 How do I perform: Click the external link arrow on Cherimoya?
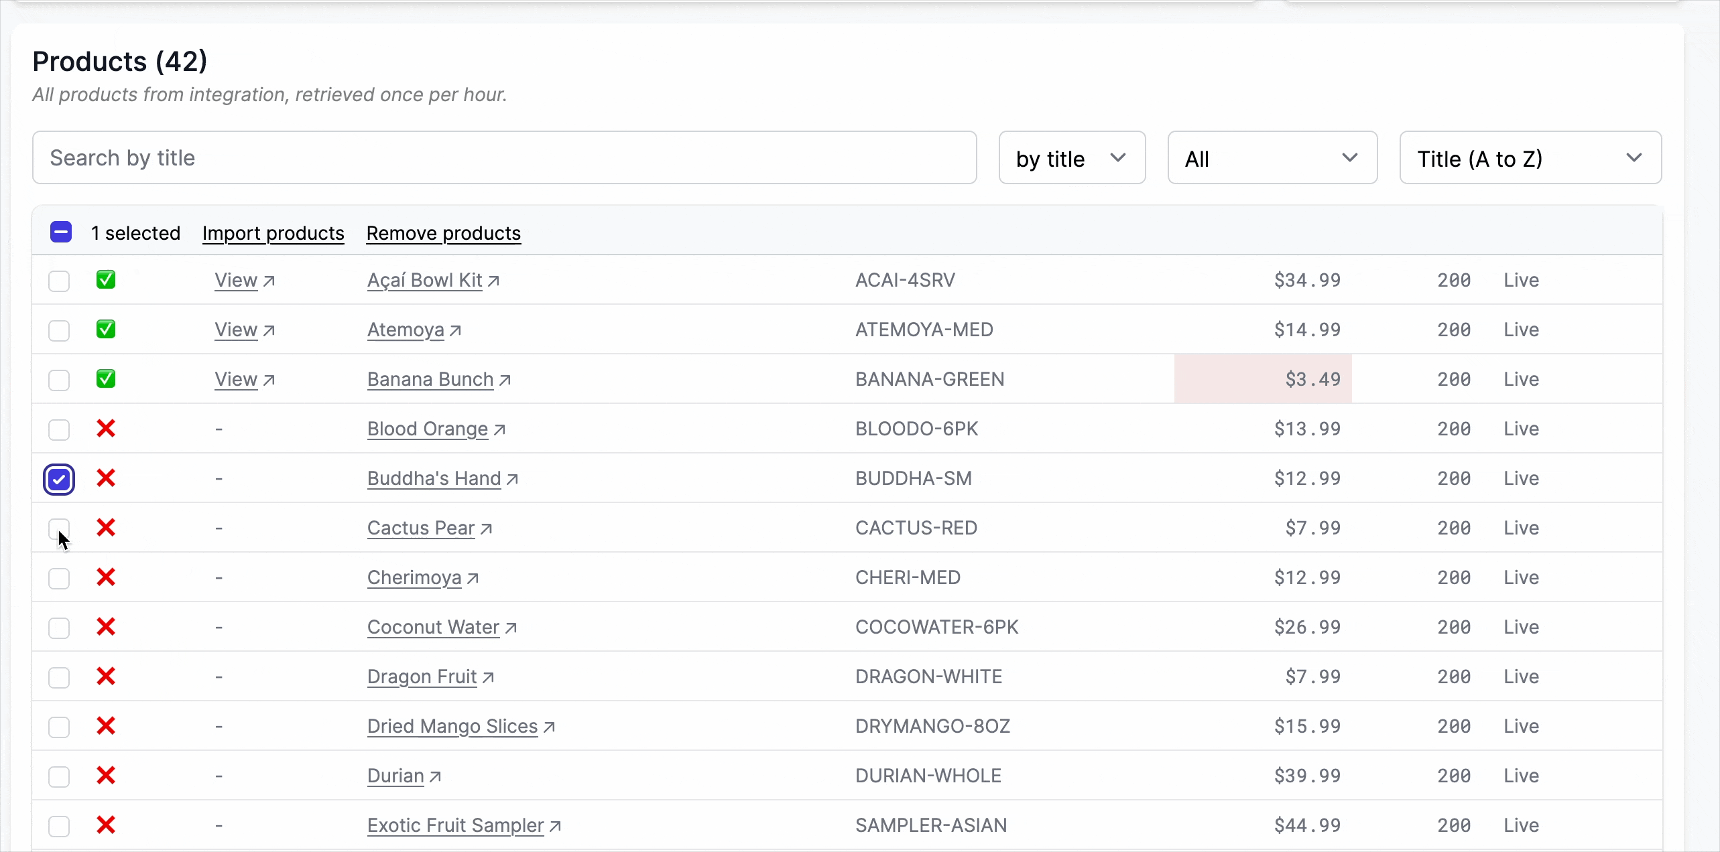[473, 578]
